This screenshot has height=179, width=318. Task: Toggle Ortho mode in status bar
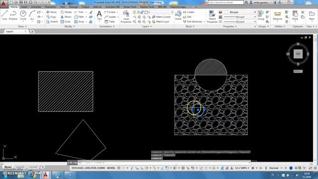pyautogui.click(x=142, y=168)
